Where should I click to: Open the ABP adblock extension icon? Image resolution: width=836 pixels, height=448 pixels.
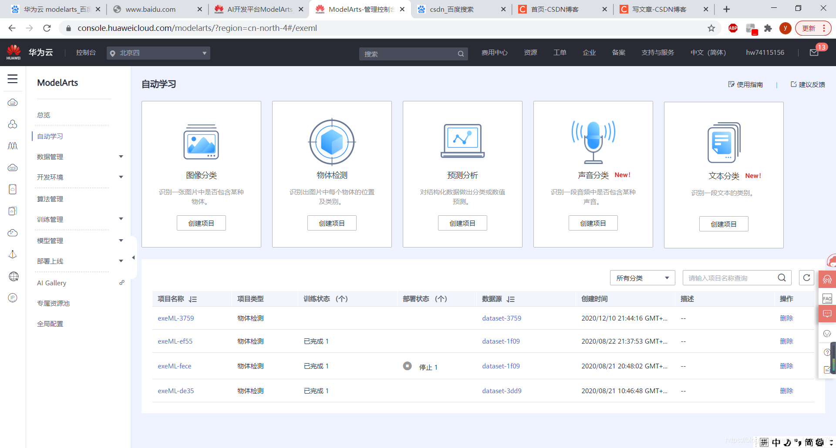click(x=733, y=28)
